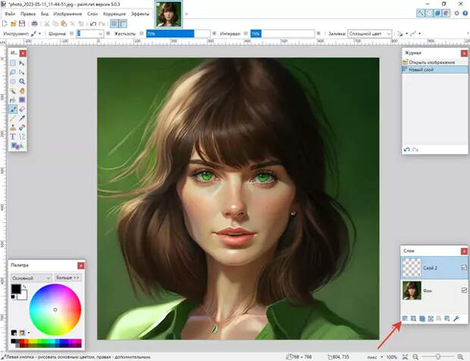Select the Eraser tool

tap(21, 109)
